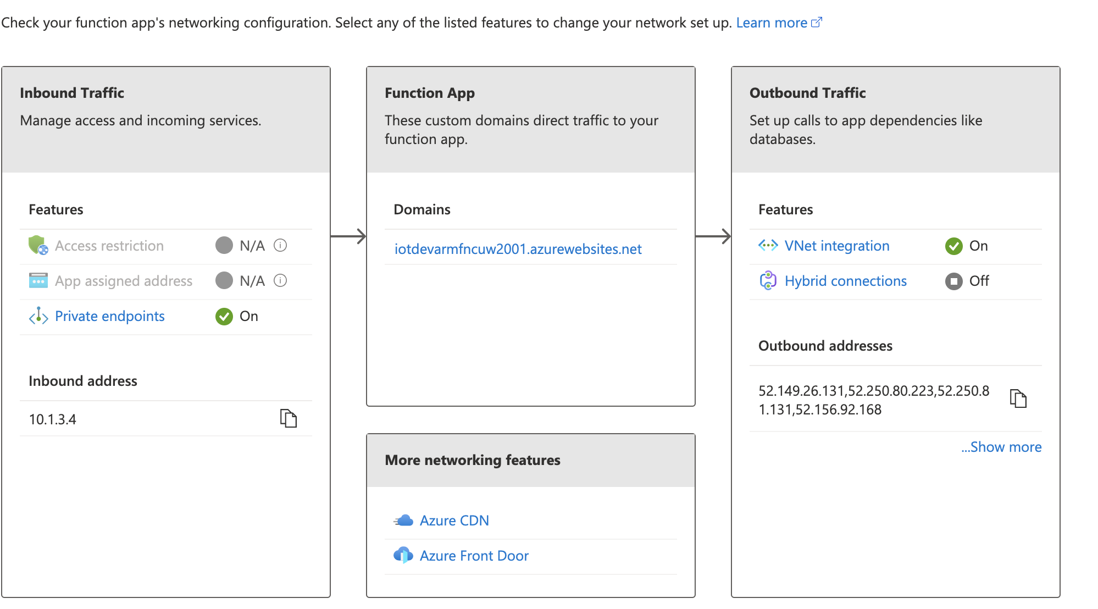Click the App assigned address icon
The width and height of the screenshot is (1098, 609).
38,280
